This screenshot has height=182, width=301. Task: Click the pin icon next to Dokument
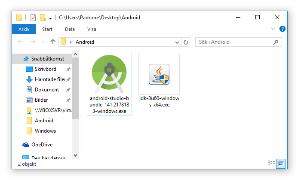coord(68,90)
